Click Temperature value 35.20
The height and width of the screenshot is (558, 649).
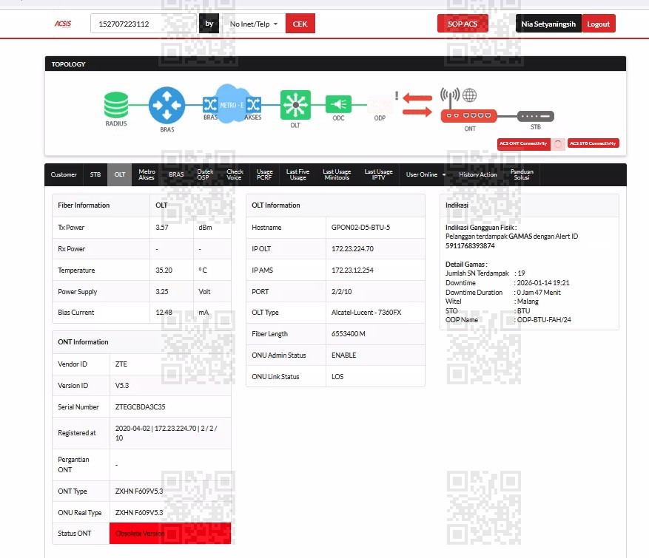pos(164,271)
